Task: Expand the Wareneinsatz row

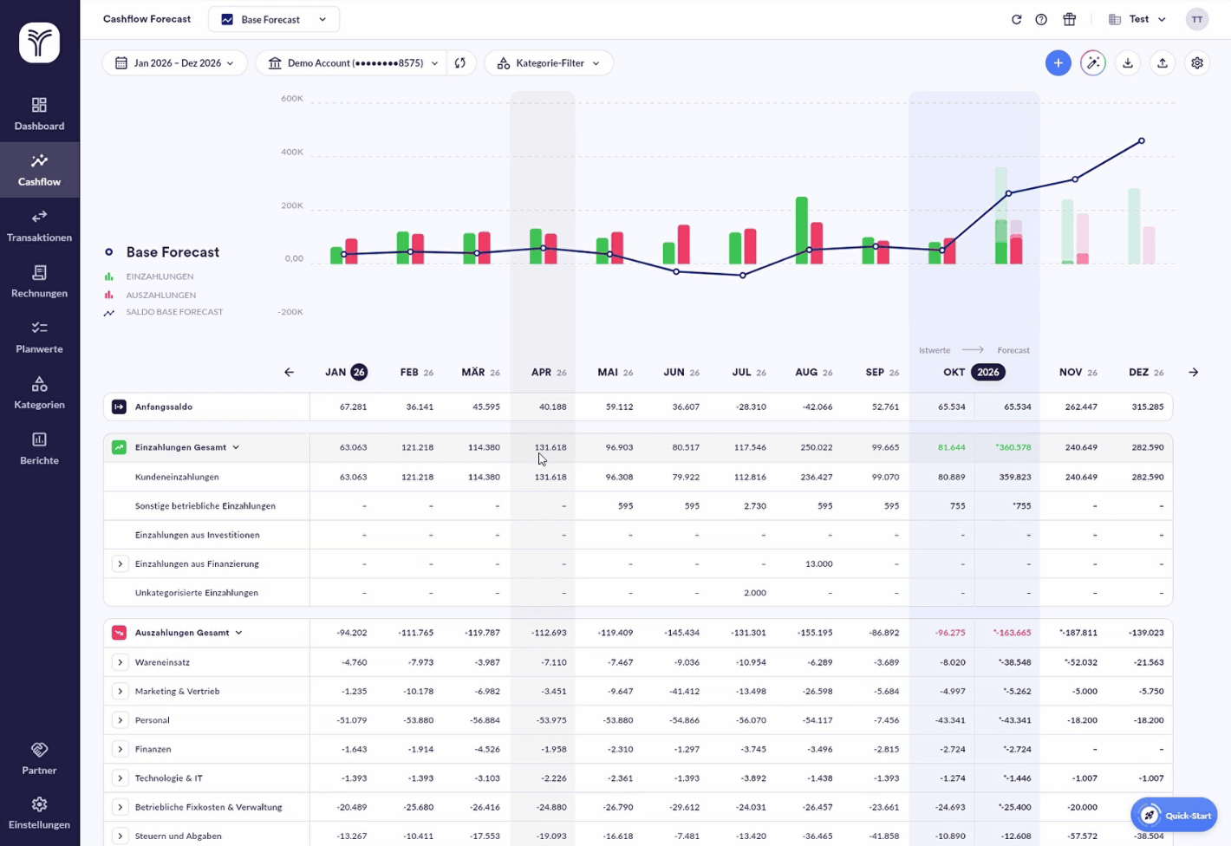Action: [x=120, y=662]
